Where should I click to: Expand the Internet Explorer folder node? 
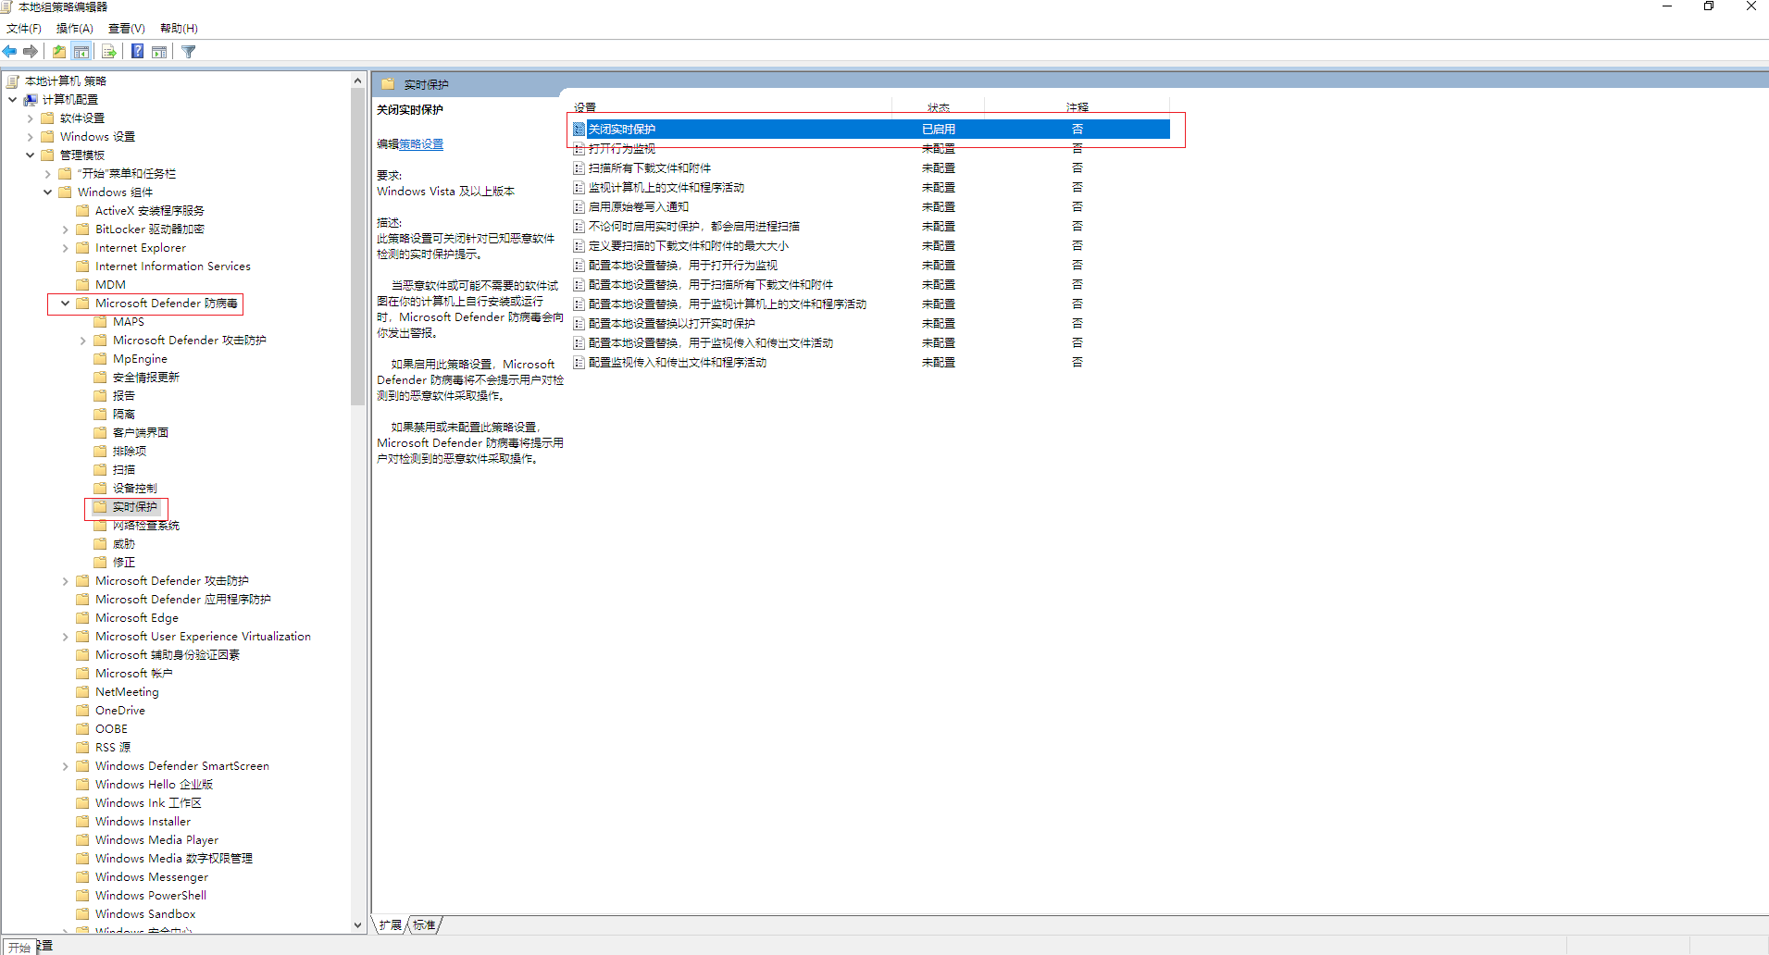click(65, 248)
